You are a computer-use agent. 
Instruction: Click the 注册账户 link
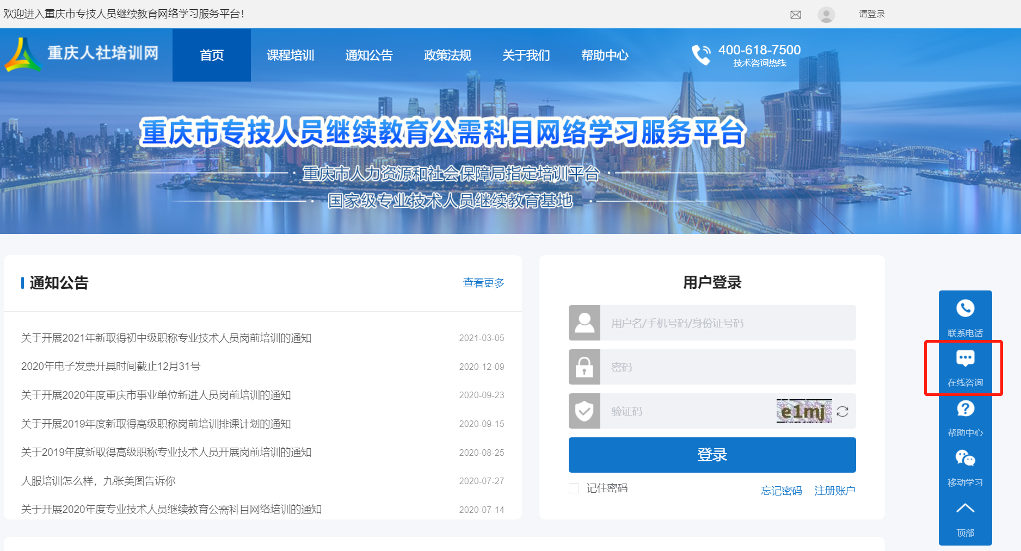coord(835,491)
